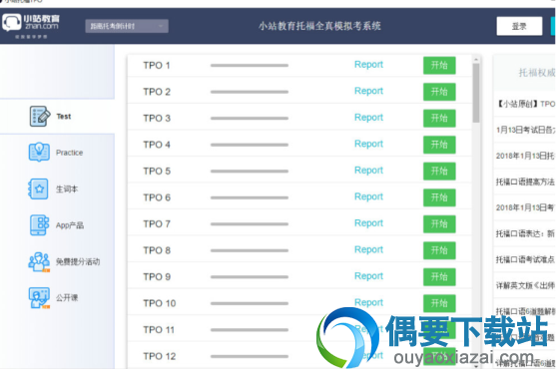Start the TPO 8 test
The height and width of the screenshot is (369, 559).
click(439, 250)
